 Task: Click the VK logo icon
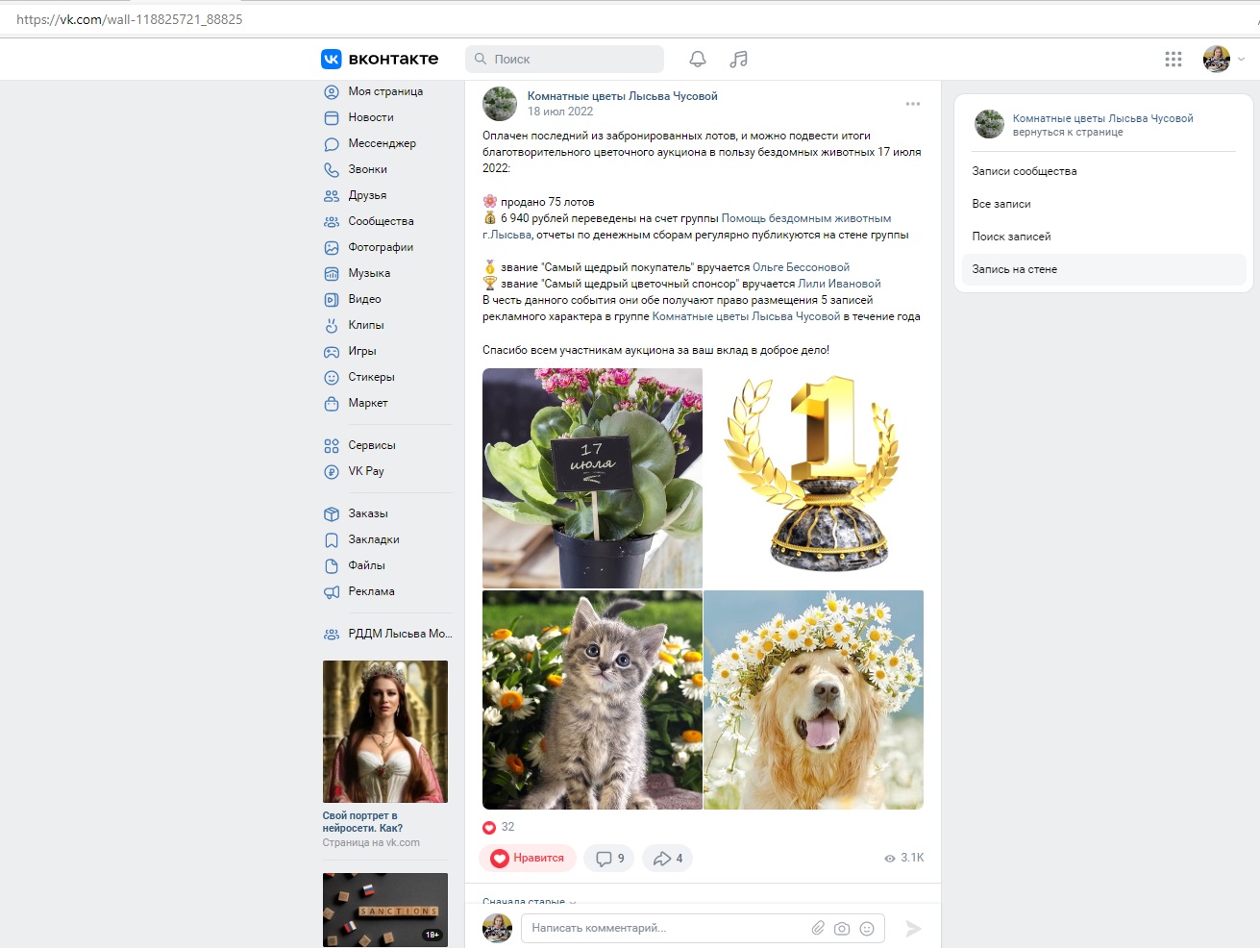331,59
